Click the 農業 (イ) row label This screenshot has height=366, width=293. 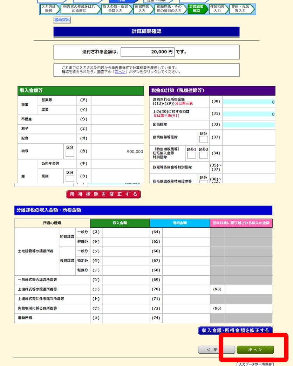pyautogui.click(x=45, y=110)
